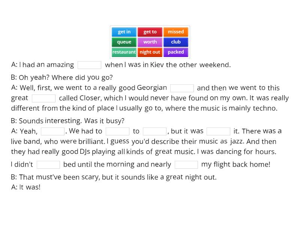The image size is (300, 225).
Task: Select the purple 'worth' tile
Action: (150, 42)
